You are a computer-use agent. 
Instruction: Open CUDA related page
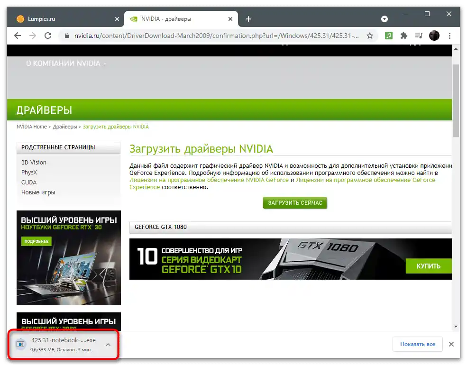(29, 182)
